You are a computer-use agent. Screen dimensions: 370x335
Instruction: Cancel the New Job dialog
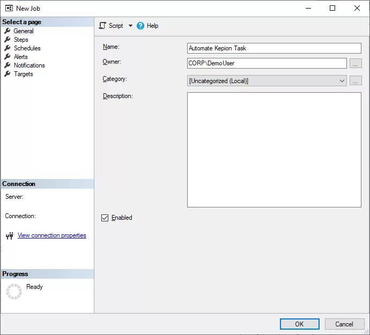point(344,324)
